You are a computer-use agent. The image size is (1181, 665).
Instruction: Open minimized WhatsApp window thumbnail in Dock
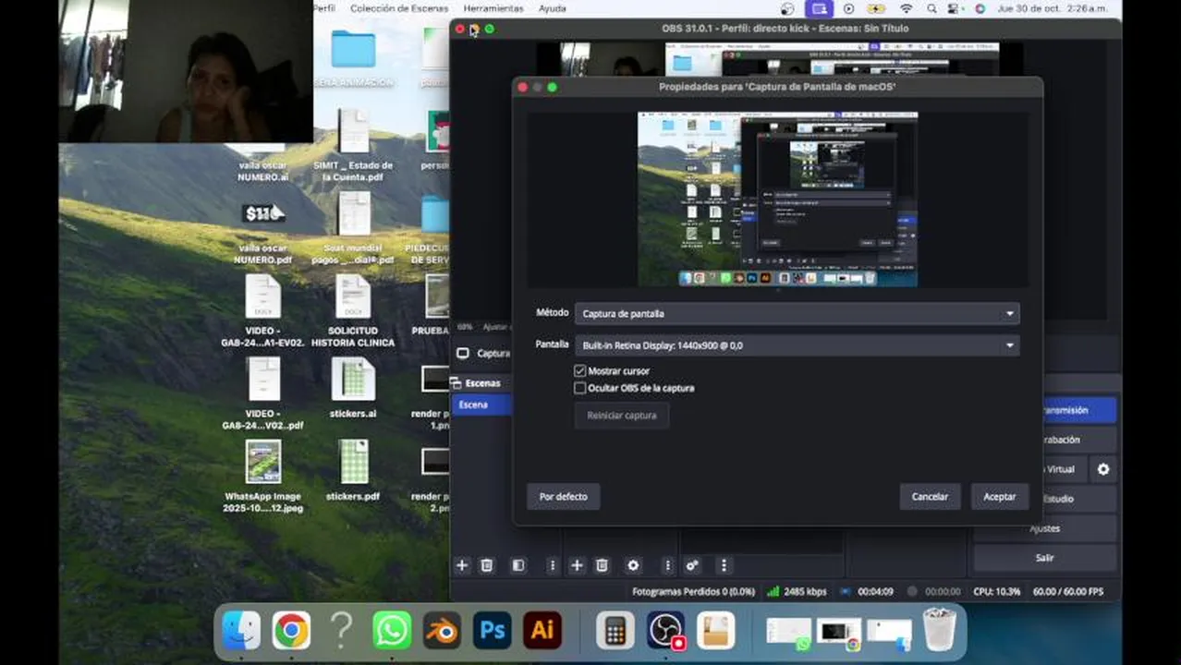tap(788, 633)
